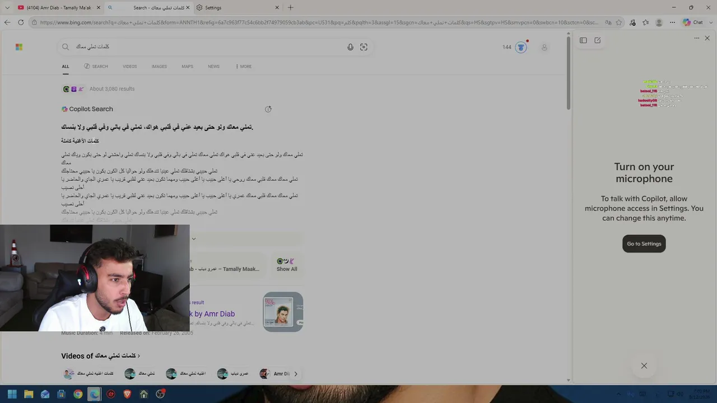The height and width of the screenshot is (403, 717).
Task: Dismiss microphone prompt with bottom X
Action: pyautogui.click(x=644, y=365)
